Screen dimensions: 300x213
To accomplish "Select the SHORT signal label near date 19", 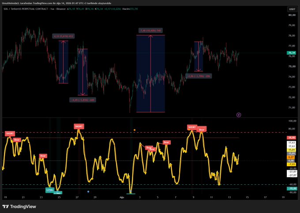I will pos(10,134).
